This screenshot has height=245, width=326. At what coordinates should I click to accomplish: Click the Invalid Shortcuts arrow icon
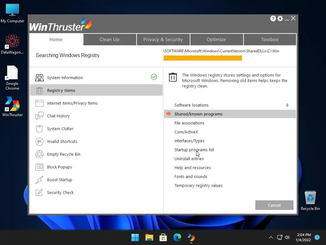tap(39, 141)
